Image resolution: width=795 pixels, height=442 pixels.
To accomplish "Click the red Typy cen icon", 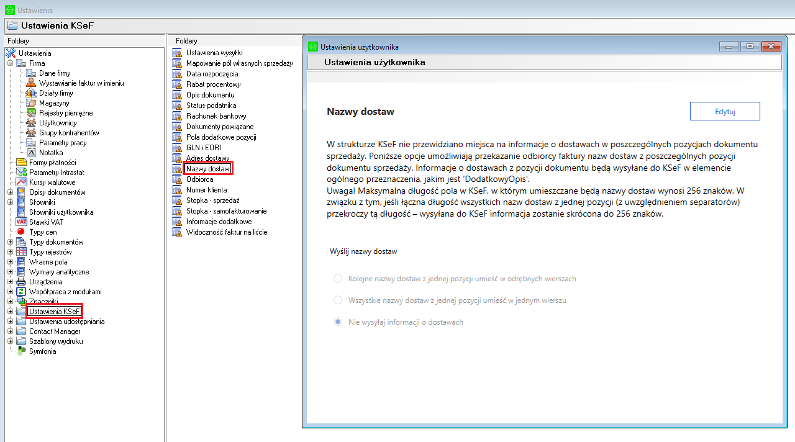I will 21,232.
